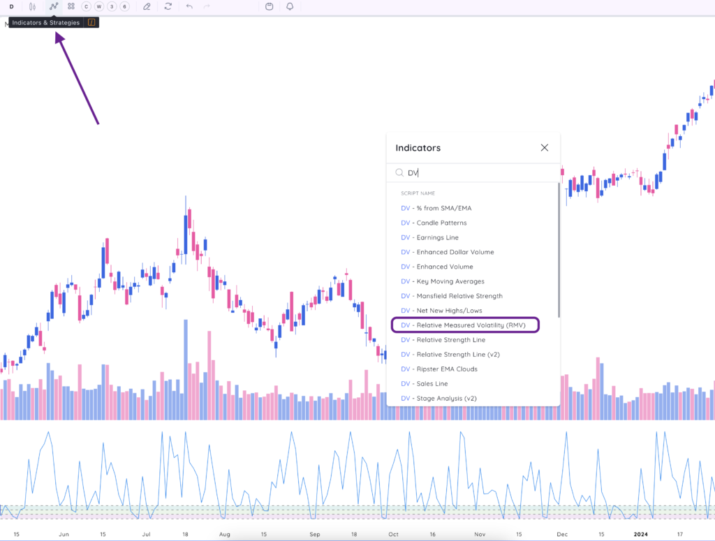
Task: Select the circular 6 option
Action: (x=123, y=7)
